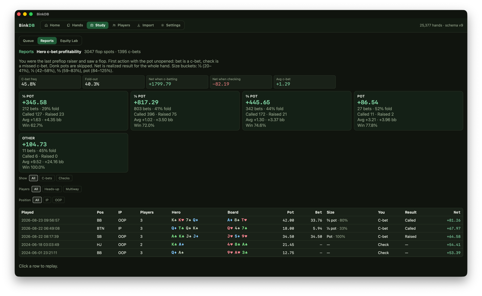482x296 pixels.
Task: Sort table by Players column header
Action: coord(147,212)
